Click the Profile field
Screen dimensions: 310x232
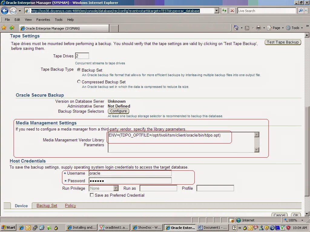point(215,188)
